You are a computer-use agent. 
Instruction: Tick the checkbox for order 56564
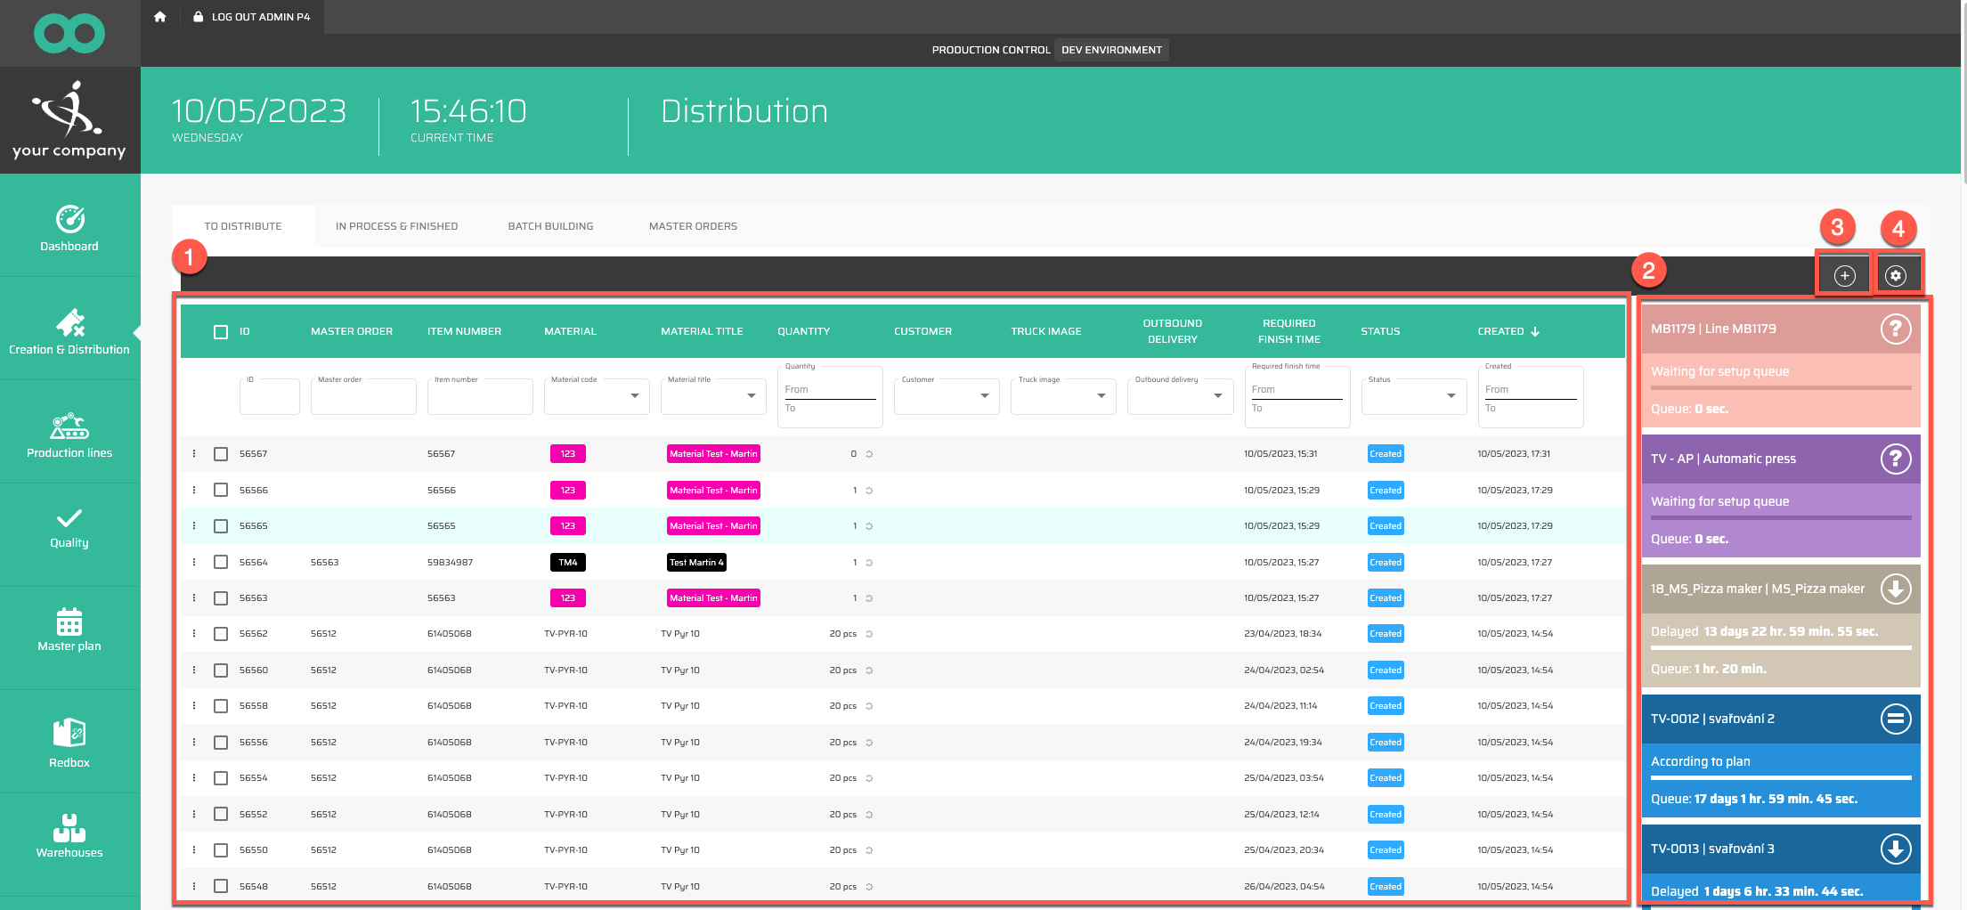(x=221, y=563)
